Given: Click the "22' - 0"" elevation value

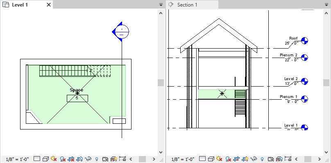Looking at the screenshot, I should tap(291, 60).
